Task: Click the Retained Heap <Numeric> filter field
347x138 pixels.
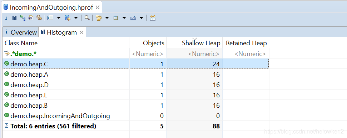Action: 246,53
